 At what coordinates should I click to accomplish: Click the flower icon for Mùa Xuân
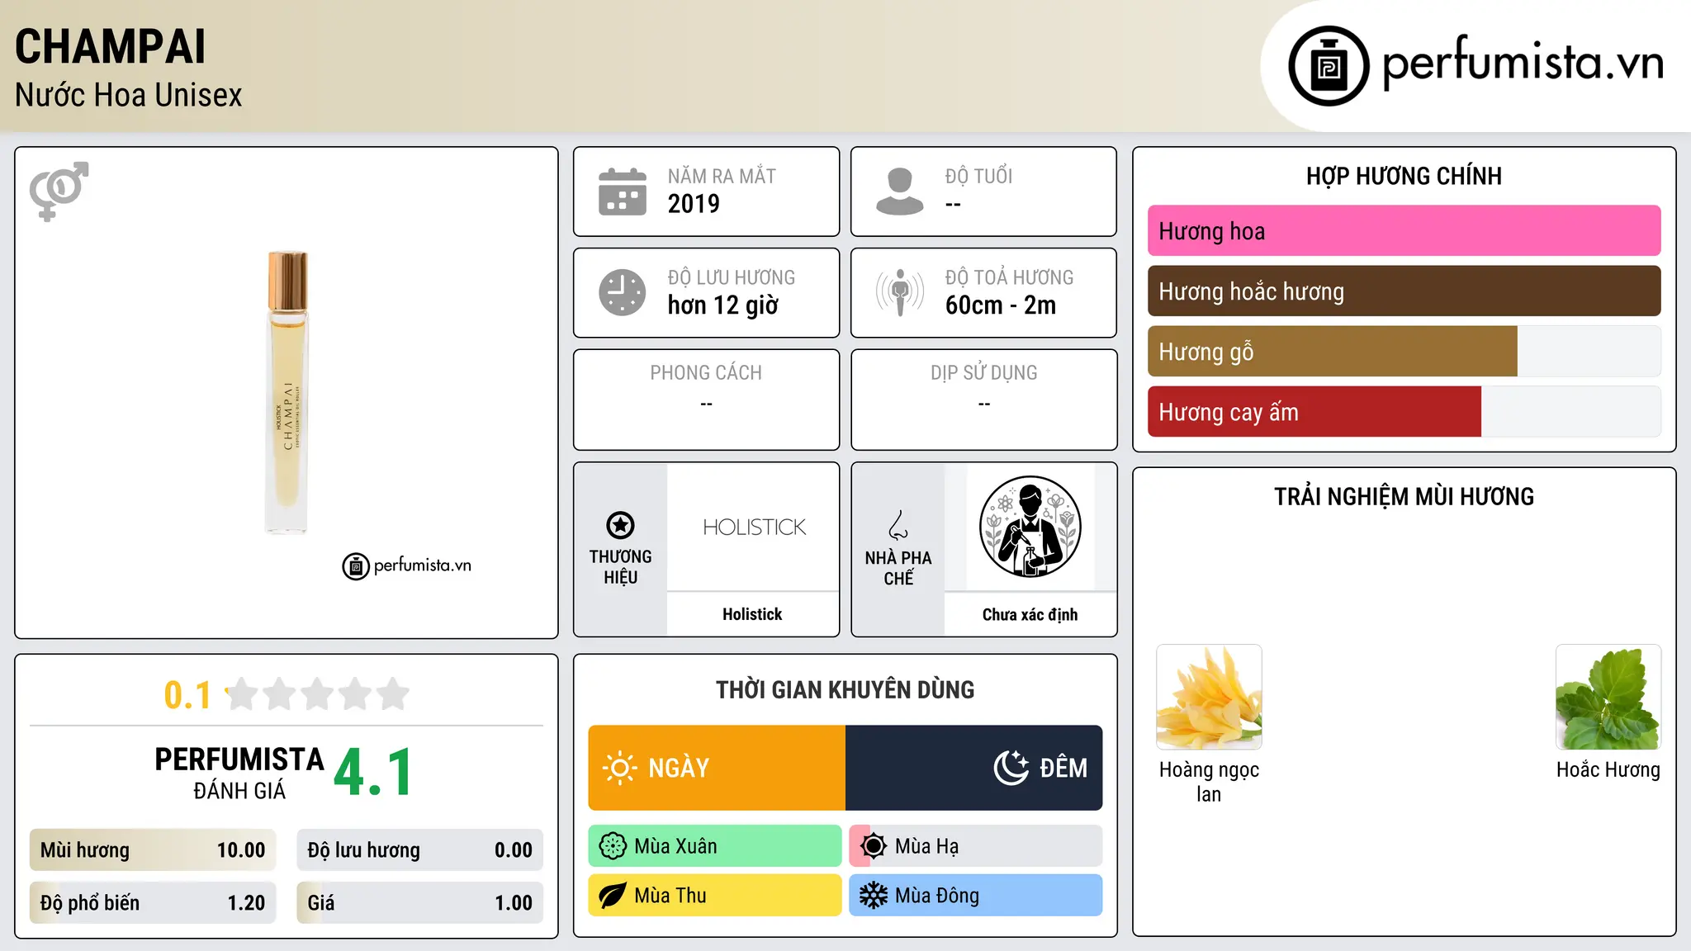click(613, 846)
